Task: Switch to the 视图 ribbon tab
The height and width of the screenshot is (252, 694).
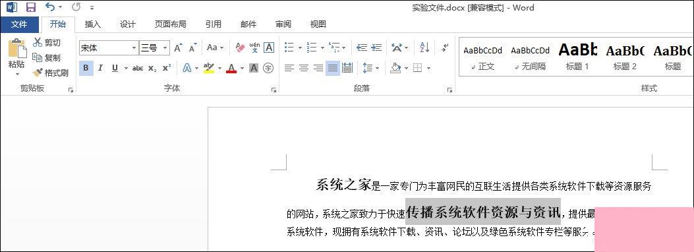Action: point(318,24)
